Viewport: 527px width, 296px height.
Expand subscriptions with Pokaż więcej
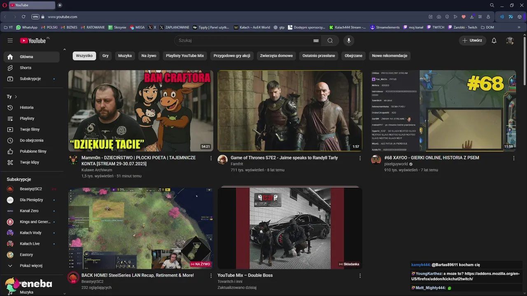coord(31,266)
